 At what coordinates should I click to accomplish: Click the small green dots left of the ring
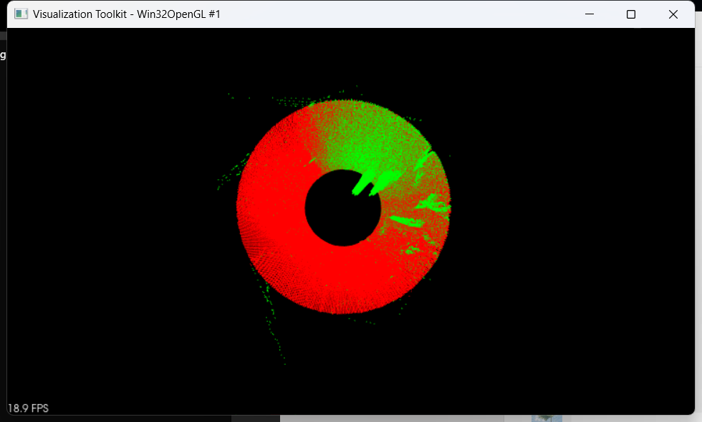(228, 176)
